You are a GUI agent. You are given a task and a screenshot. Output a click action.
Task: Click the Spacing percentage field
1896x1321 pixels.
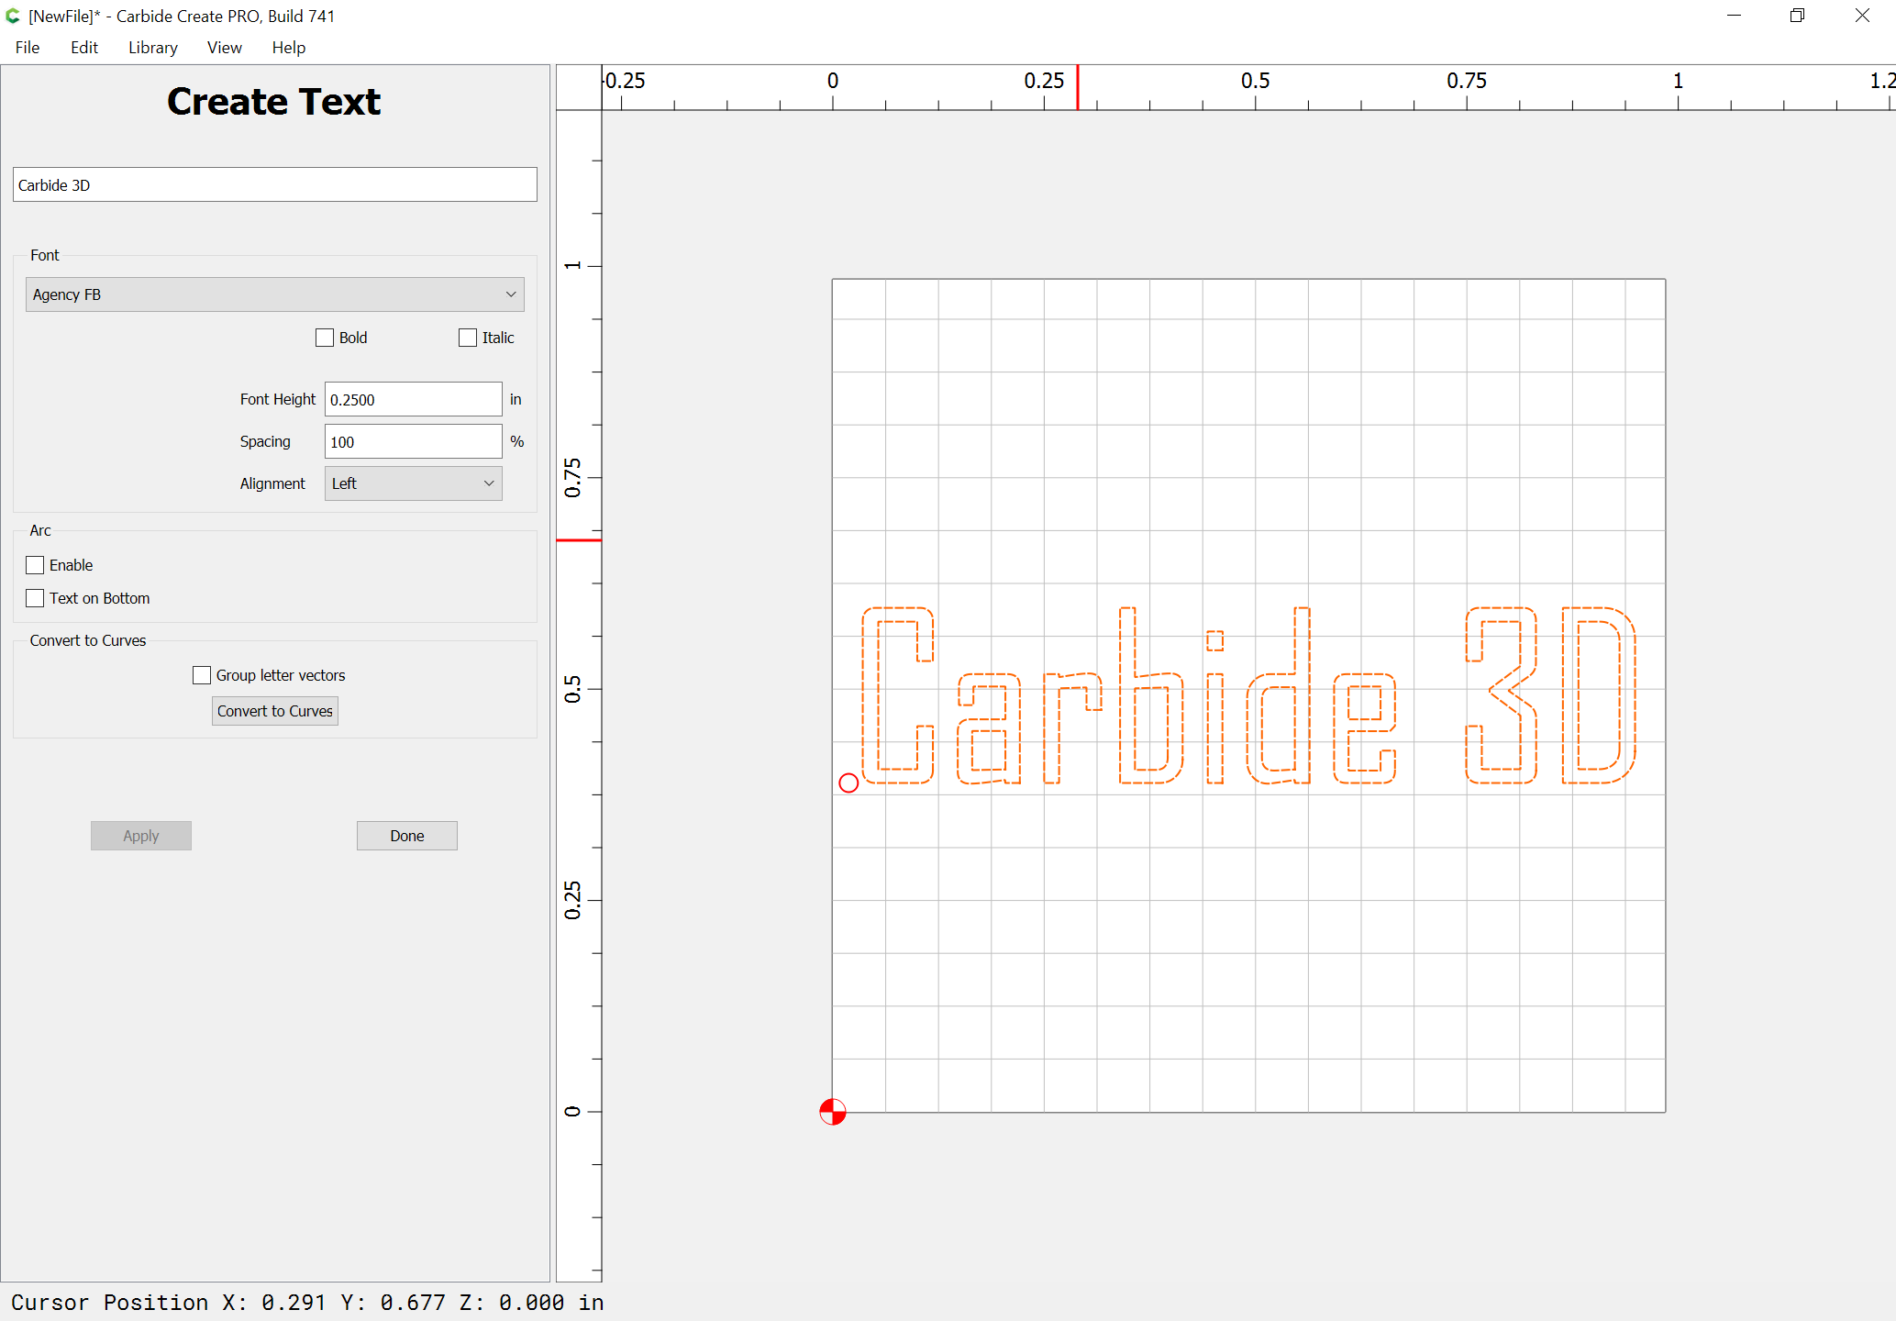pyautogui.click(x=413, y=441)
